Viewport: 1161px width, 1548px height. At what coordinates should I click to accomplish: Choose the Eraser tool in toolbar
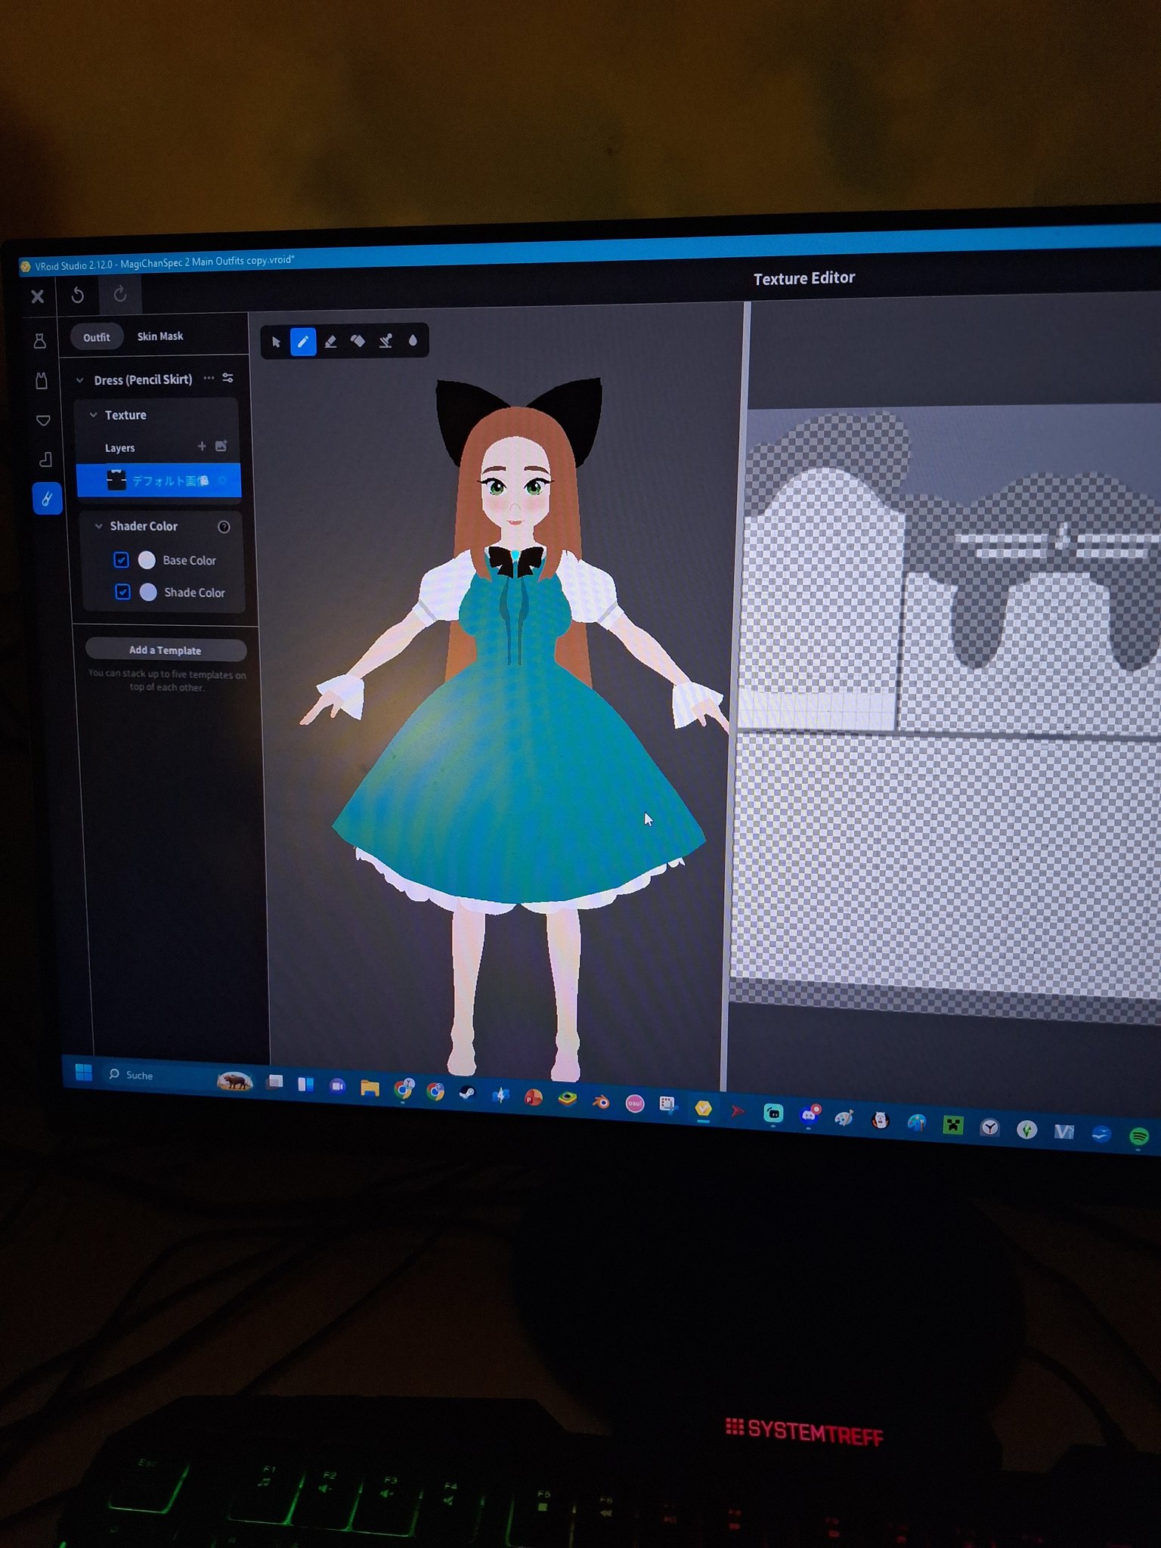330,342
